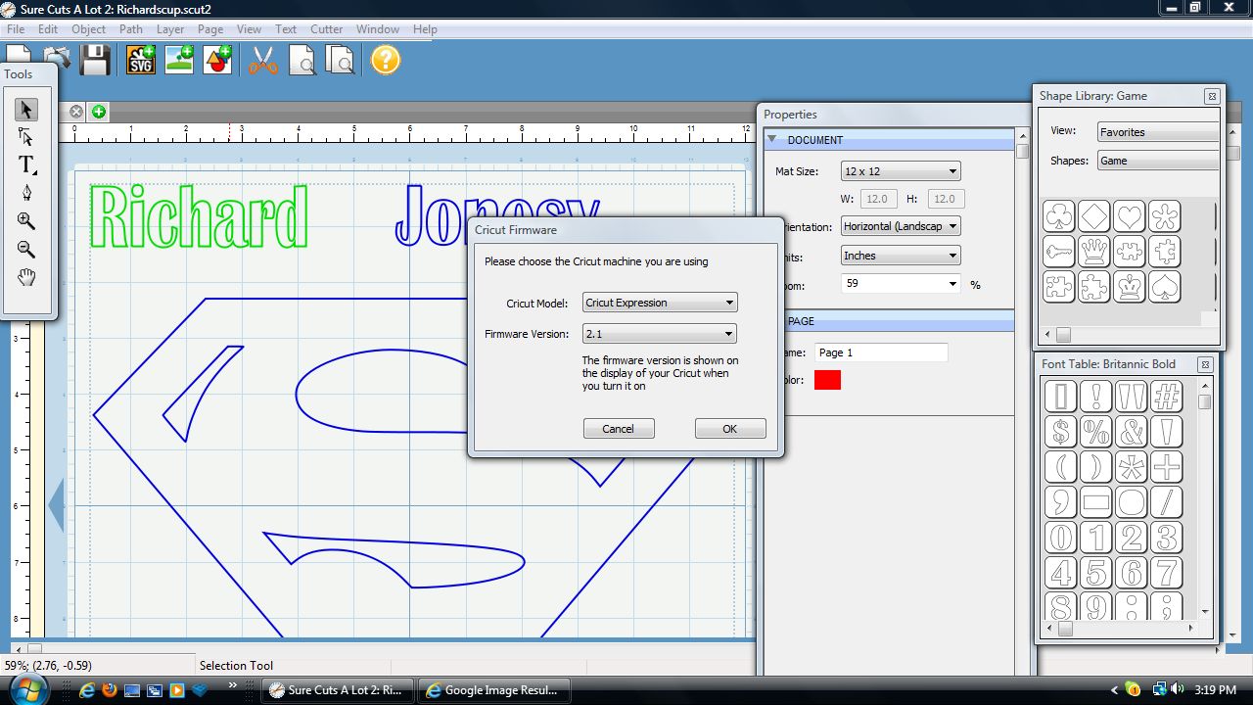Image resolution: width=1253 pixels, height=705 pixels.
Task: Collapse the DOCUMENT section
Action: (x=772, y=140)
